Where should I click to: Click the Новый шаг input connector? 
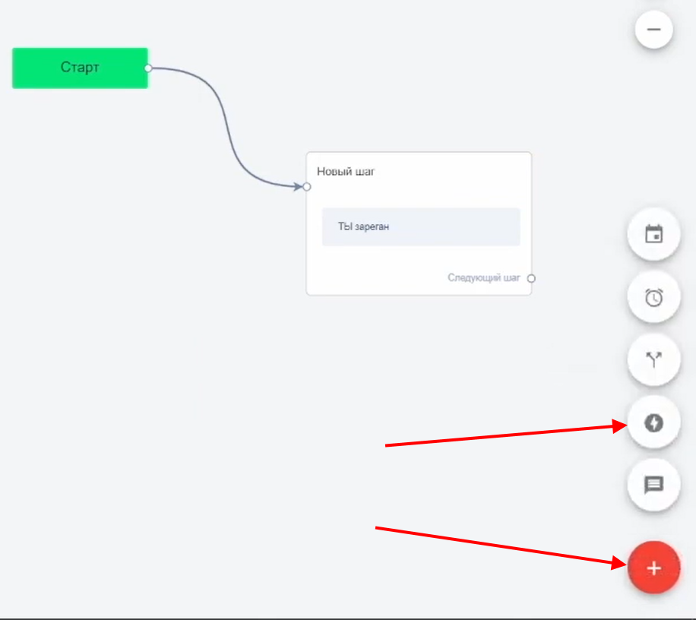pyautogui.click(x=307, y=186)
